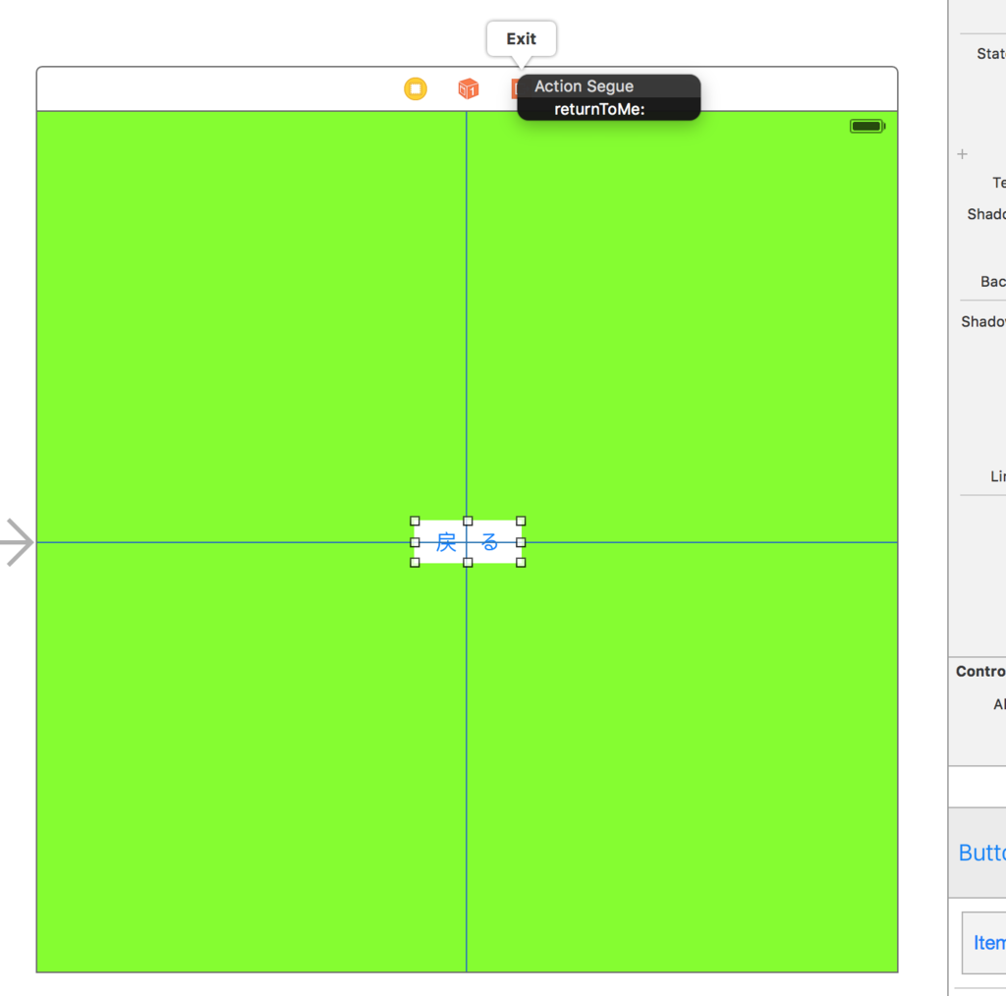Click the initial view controller entry arrow
1006x996 pixels.
(x=18, y=542)
